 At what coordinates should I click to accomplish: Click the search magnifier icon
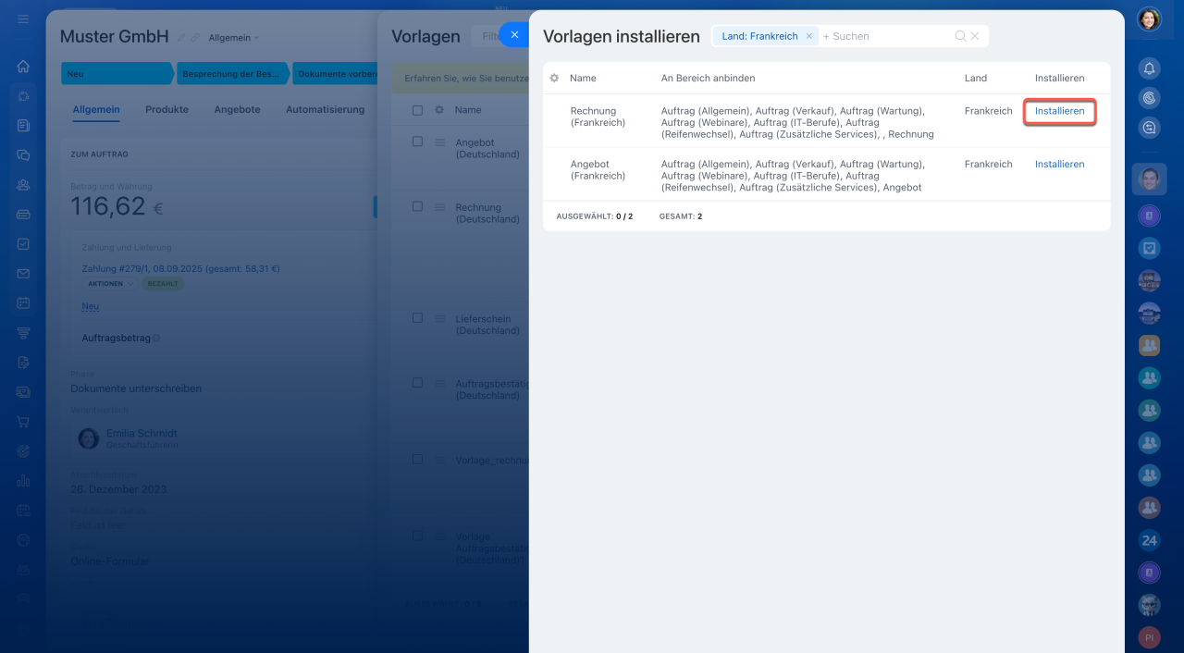(x=960, y=36)
